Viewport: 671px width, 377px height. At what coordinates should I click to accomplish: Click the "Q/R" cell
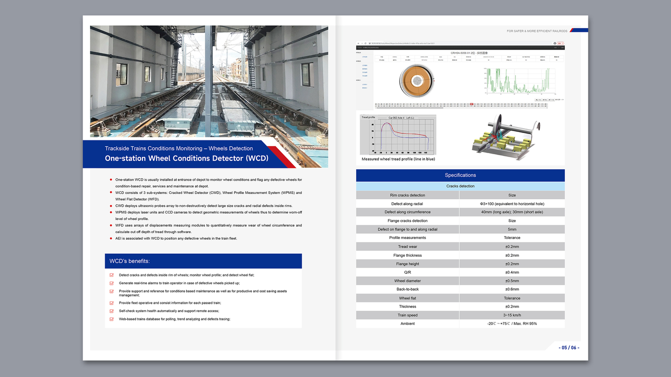408,272
